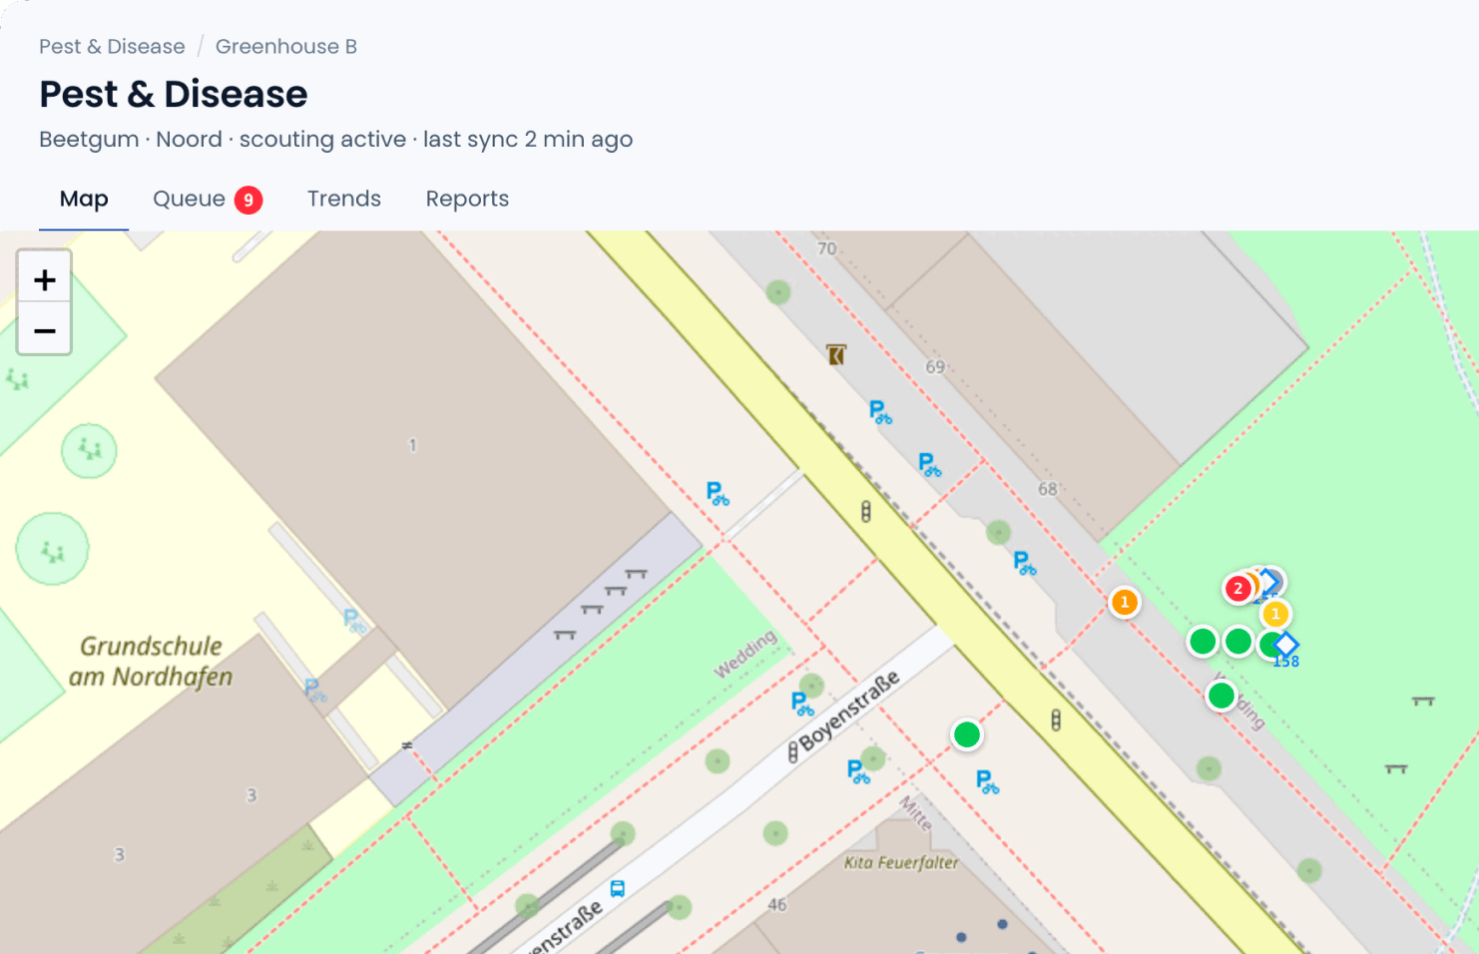The image size is (1479, 954).
Task: Click the blue bus stop icon
Action: [618, 888]
